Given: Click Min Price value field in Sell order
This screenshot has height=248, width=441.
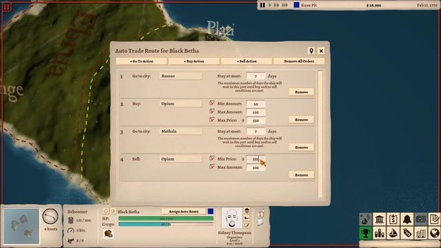Looking at the screenshot, I should [x=256, y=159].
